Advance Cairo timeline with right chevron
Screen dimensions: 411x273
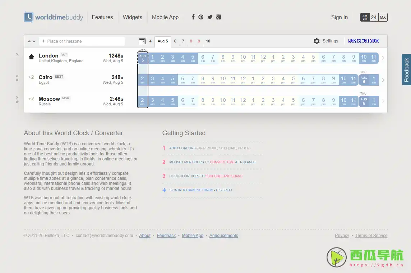coord(383,80)
